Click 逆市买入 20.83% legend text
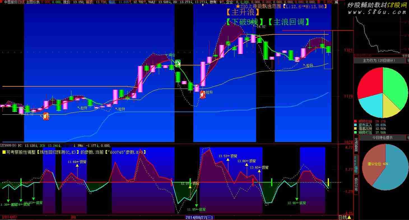The width and height of the screenshot is (409, 220). 372,125
